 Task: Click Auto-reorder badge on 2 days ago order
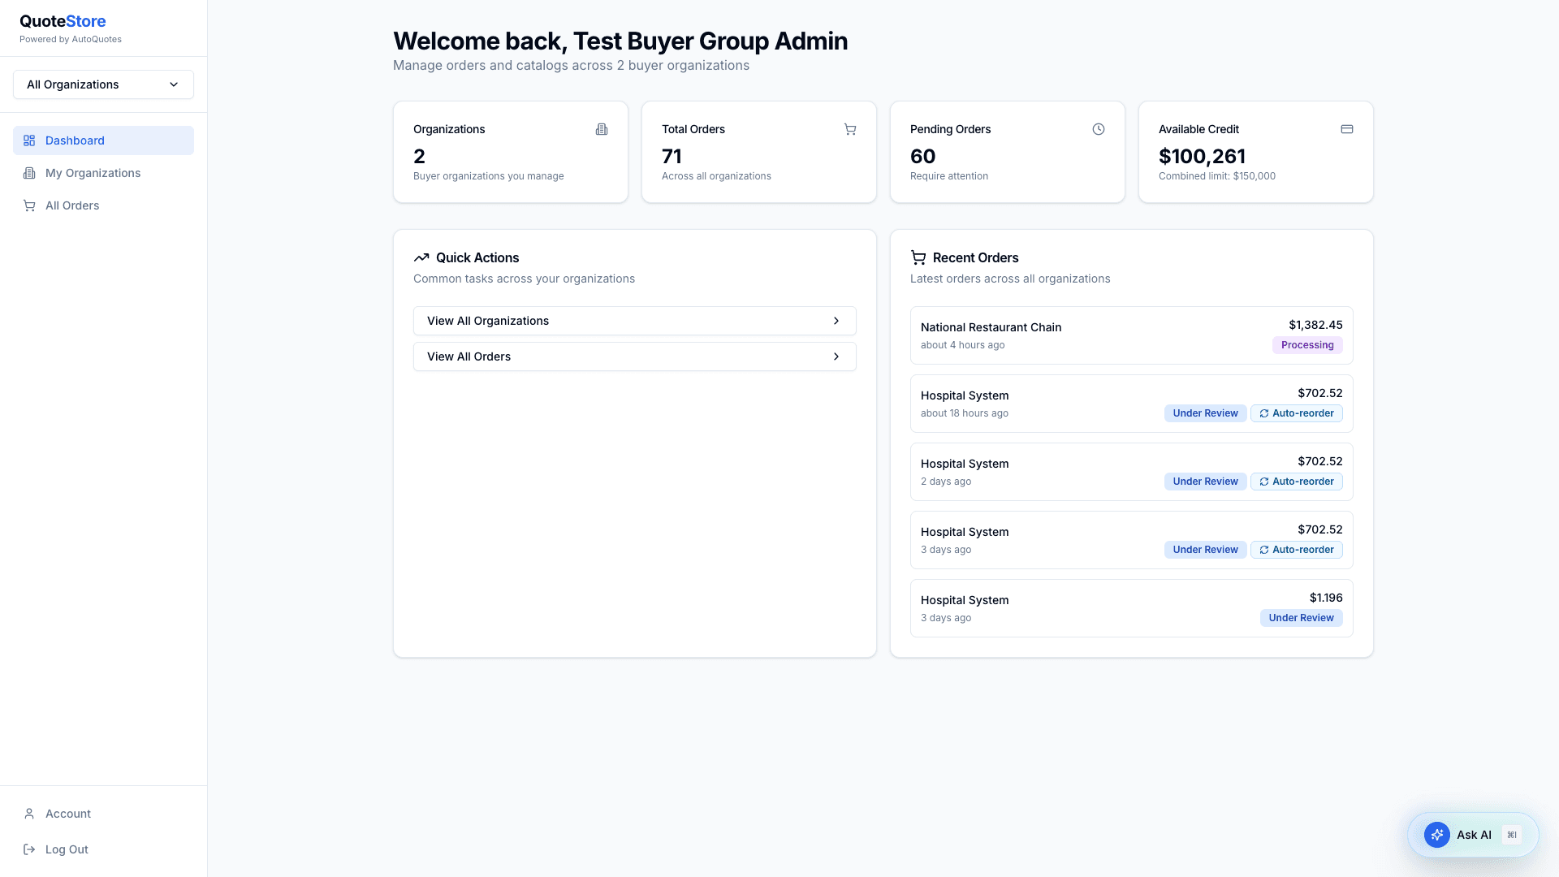coord(1297,482)
